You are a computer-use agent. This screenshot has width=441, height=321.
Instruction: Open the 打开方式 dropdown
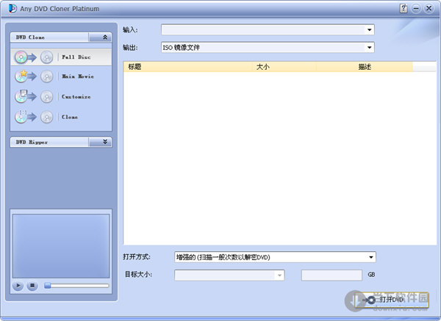point(371,257)
